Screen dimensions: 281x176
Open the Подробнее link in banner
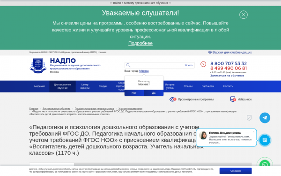coord(140,43)
